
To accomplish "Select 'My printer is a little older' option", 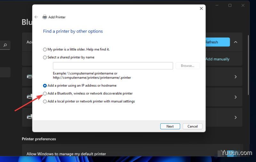I will click(x=45, y=50).
